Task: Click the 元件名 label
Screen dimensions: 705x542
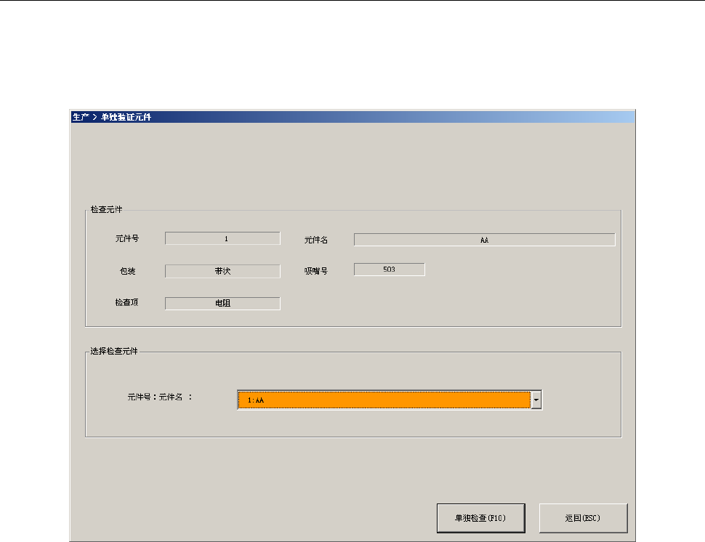Action: pyautogui.click(x=316, y=240)
